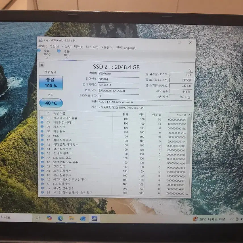Image resolution: width=243 pixels, height=243 pixels.
Task: Click the attribute list scroll-down arrow
Action: point(187,194)
